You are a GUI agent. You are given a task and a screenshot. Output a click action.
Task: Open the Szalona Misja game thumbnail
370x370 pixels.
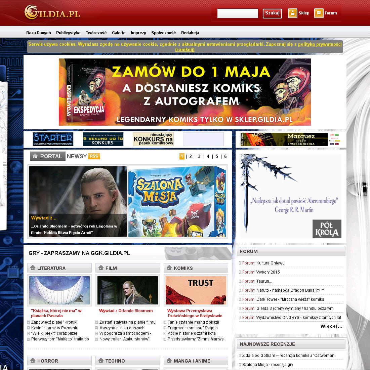click(177, 202)
